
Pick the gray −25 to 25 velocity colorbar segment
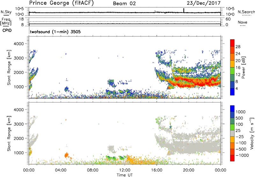232,133
